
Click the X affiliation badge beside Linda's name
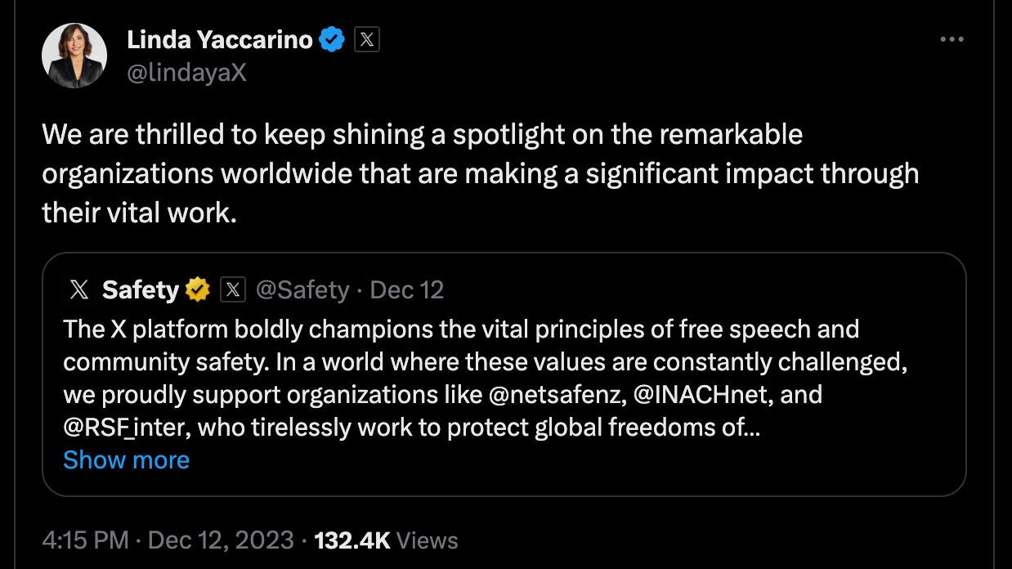coord(367,39)
